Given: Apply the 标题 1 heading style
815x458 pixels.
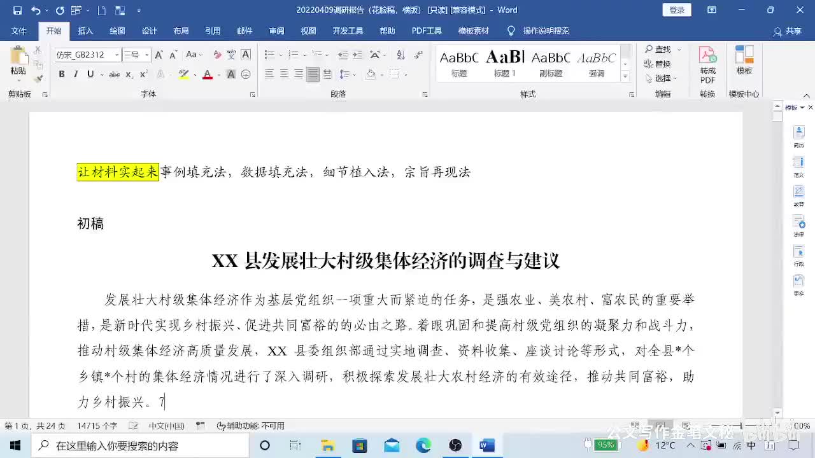Looking at the screenshot, I should (505, 63).
